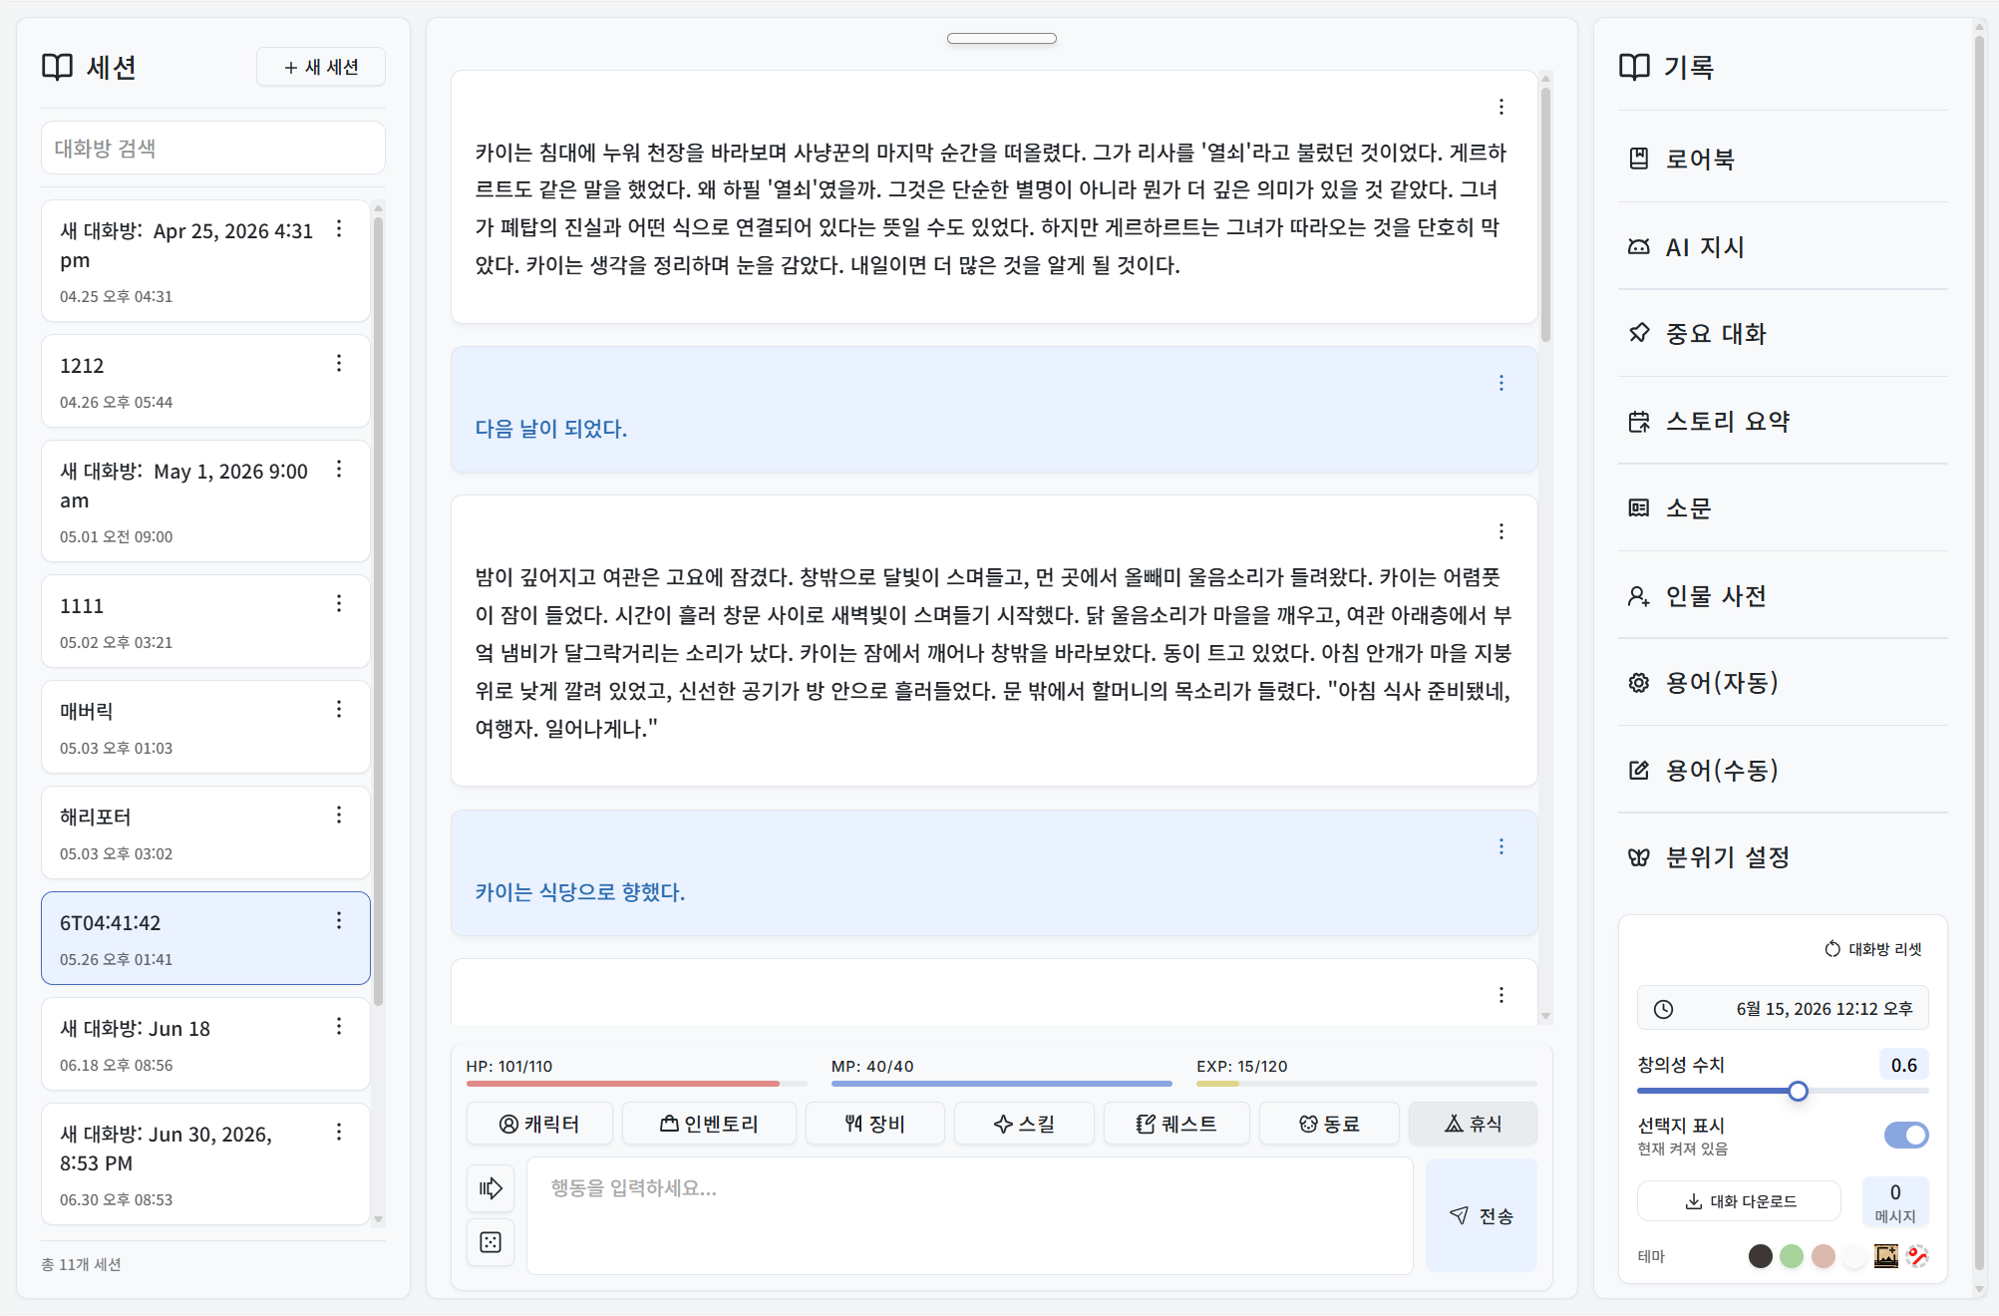Viewport: 1999px width, 1316px height.
Task: Select the 해리포터 session
Action: pos(205,833)
